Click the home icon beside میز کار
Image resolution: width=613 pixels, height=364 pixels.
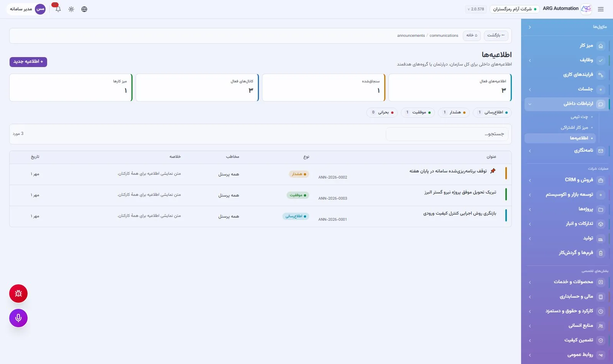point(601,46)
